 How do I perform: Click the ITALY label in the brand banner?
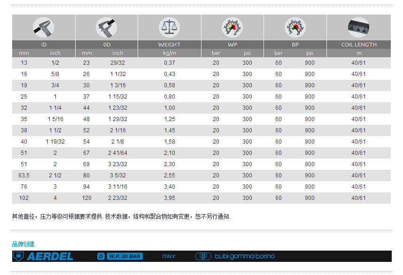pyautogui.click(x=169, y=256)
